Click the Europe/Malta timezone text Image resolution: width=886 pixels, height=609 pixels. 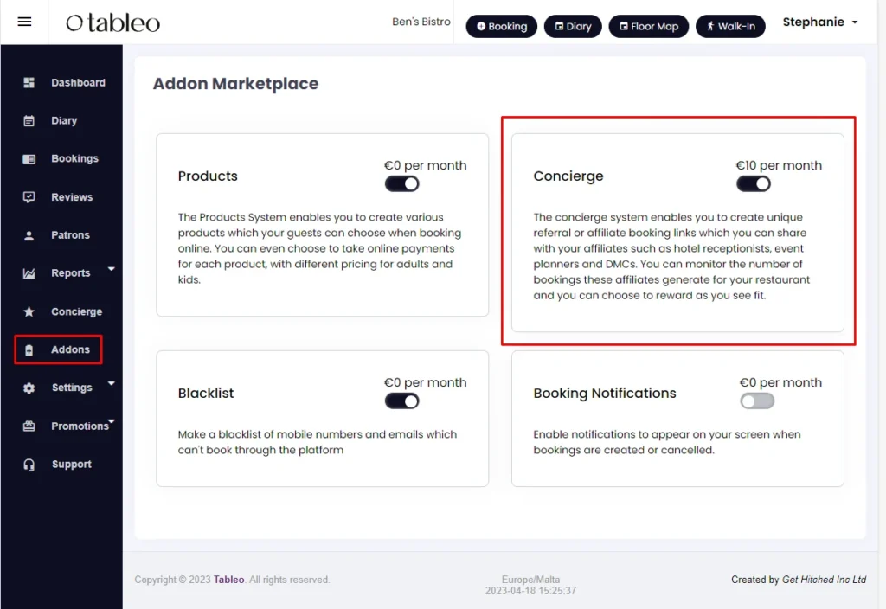click(x=530, y=580)
